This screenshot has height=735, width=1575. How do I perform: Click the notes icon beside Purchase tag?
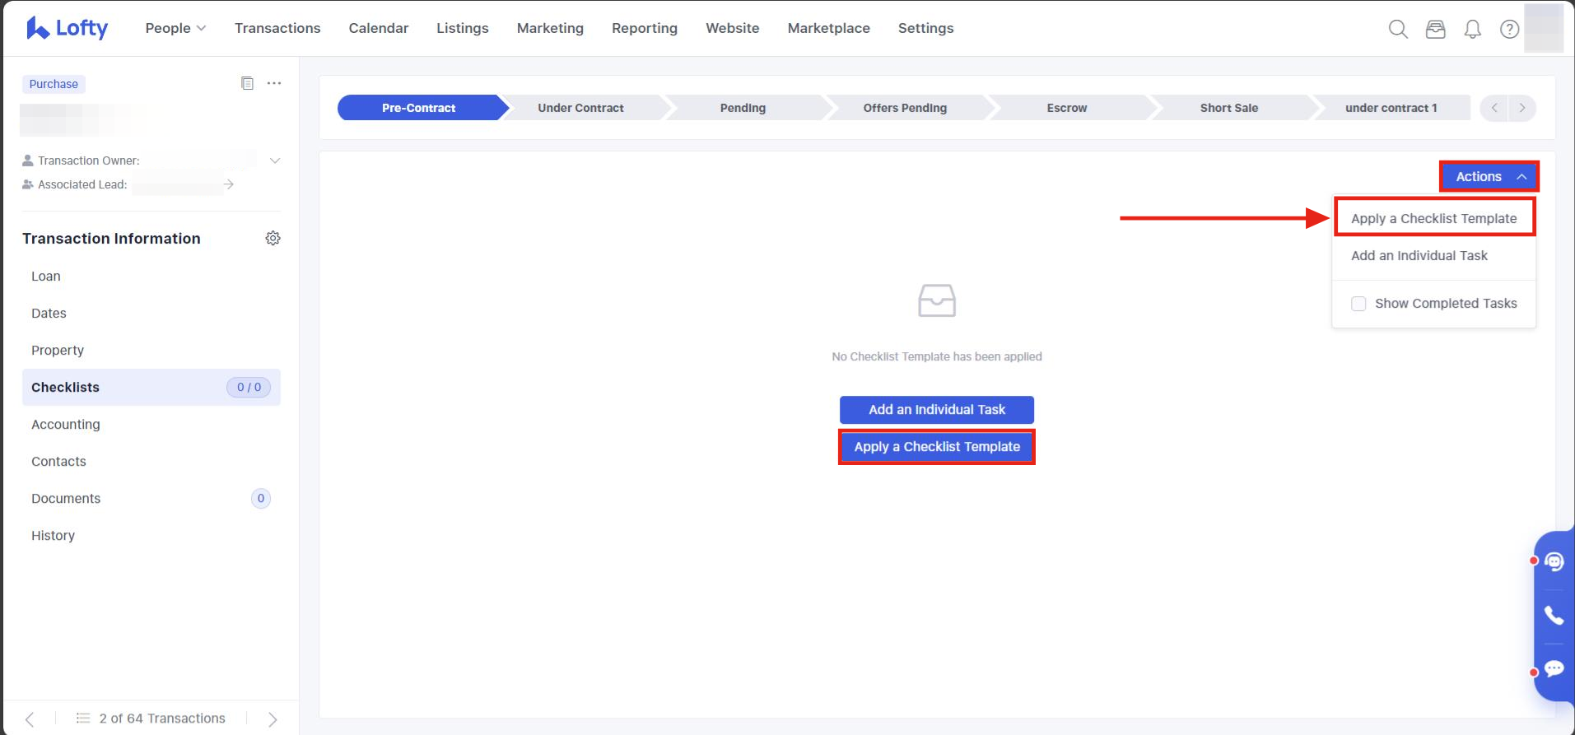tap(247, 83)
